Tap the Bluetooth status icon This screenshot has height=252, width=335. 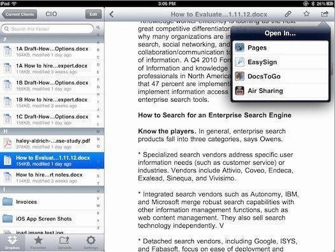point(313,3)
